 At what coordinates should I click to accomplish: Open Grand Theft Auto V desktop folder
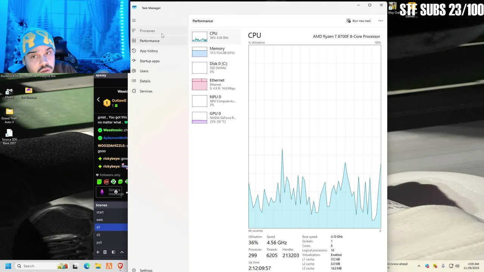(9, 116)
